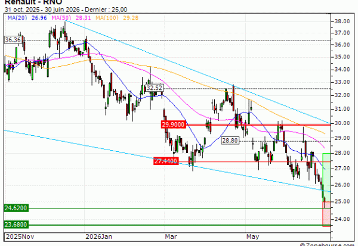Click the 28.00 price axis tick
Viewport: 358px width, 246px height.
coord(342,153)
